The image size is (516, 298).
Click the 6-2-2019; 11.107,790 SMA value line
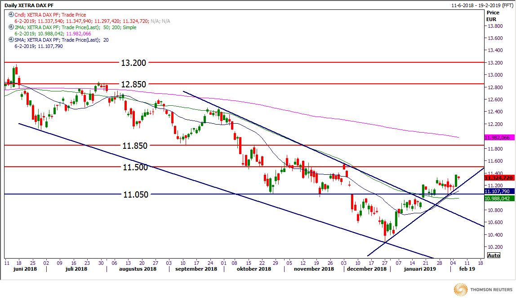[39, 46]
